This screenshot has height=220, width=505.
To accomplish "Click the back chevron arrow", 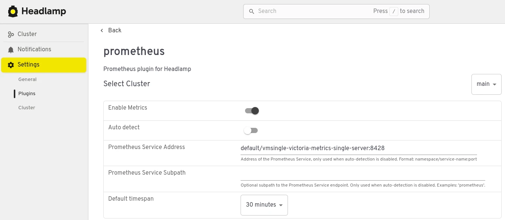I will point(102,30).
